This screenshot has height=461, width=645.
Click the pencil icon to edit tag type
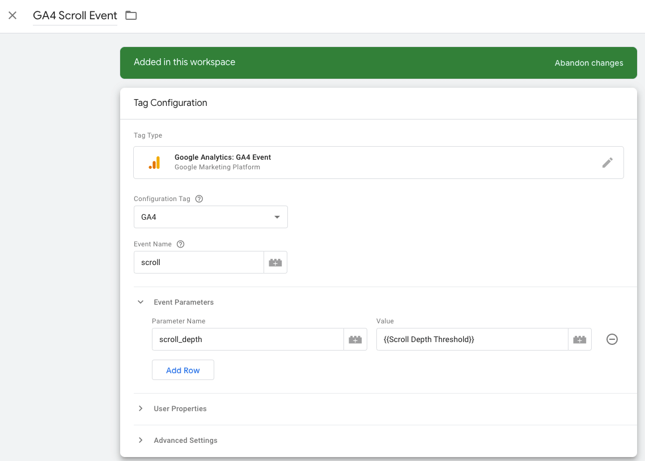coord(607,163)
